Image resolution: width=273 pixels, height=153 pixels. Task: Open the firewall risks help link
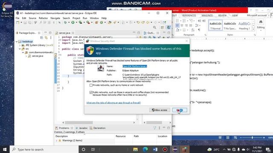113,103
